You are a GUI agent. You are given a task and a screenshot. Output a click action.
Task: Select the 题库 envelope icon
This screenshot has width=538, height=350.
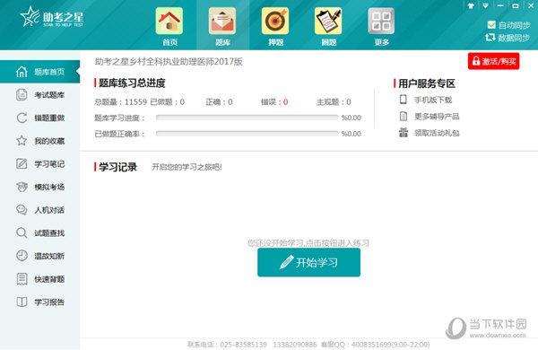222,22
